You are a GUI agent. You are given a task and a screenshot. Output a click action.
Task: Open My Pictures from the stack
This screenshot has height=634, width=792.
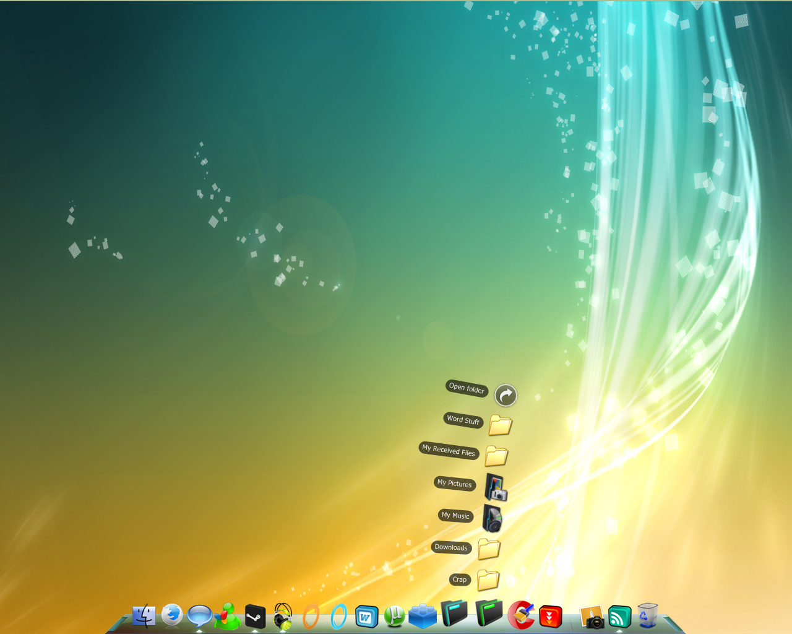[x=496, y=487]
